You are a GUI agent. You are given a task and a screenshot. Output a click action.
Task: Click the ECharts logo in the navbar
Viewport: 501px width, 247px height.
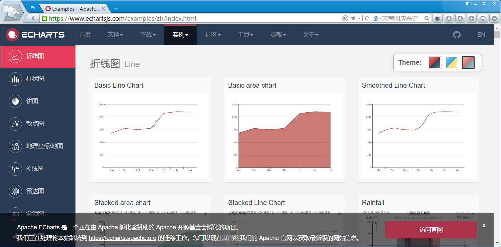coord(35,34)
